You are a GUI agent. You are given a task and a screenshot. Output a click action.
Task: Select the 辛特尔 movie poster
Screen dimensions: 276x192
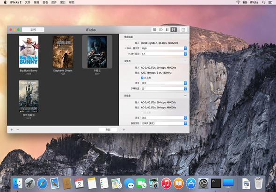click(x=97, y=52)
